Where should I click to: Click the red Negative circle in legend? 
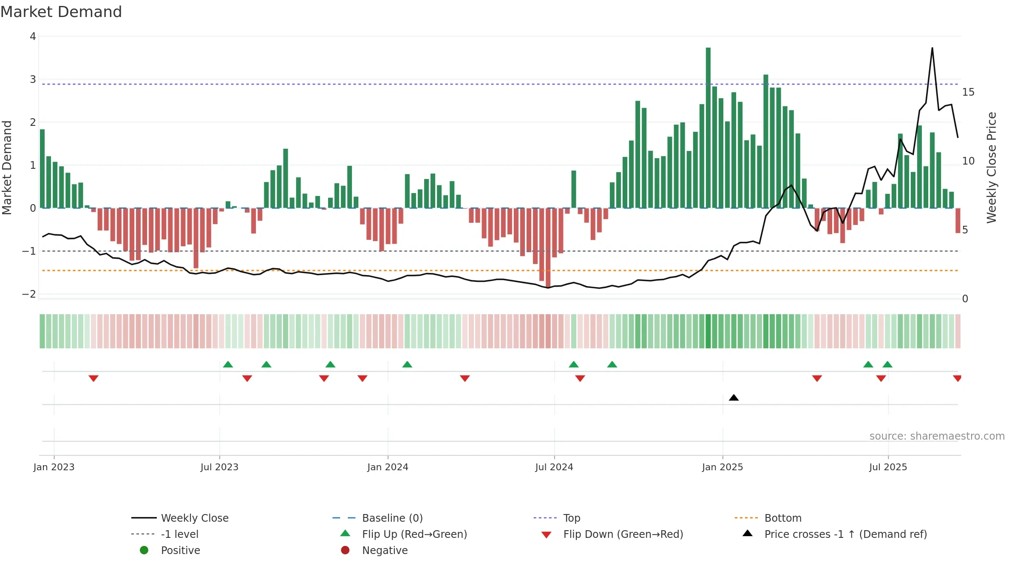click(x=345, y=550)
